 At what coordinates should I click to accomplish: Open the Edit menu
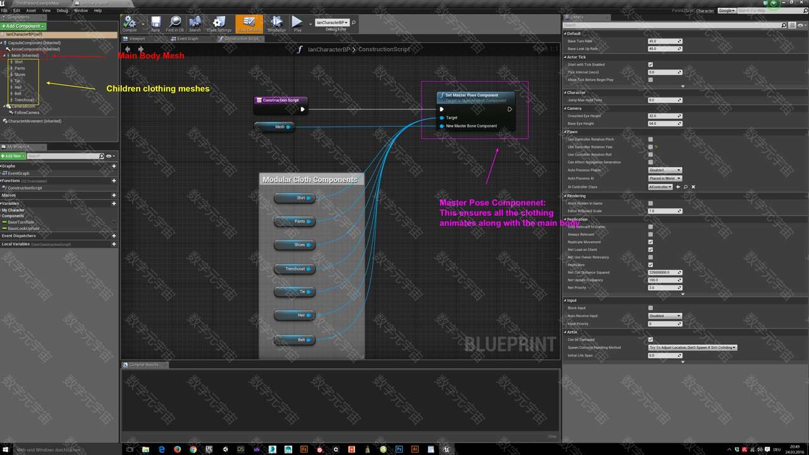point(16,11)
